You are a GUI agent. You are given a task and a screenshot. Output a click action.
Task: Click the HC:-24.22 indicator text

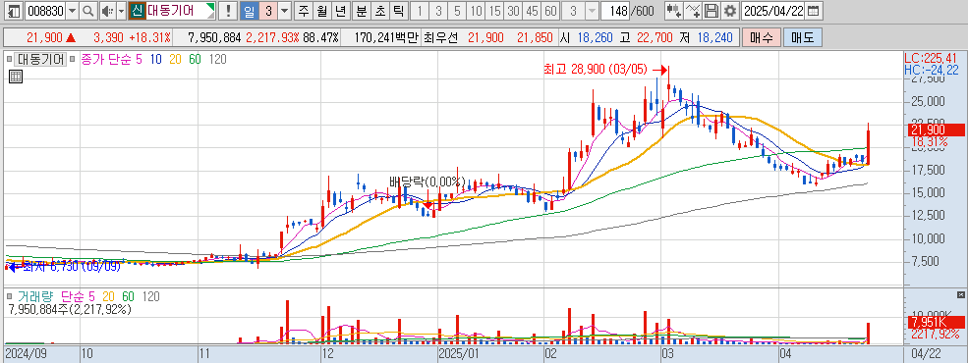coord(931,70)
